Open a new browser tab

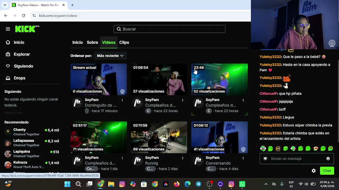pyautogui.click(x=72, y=5)
